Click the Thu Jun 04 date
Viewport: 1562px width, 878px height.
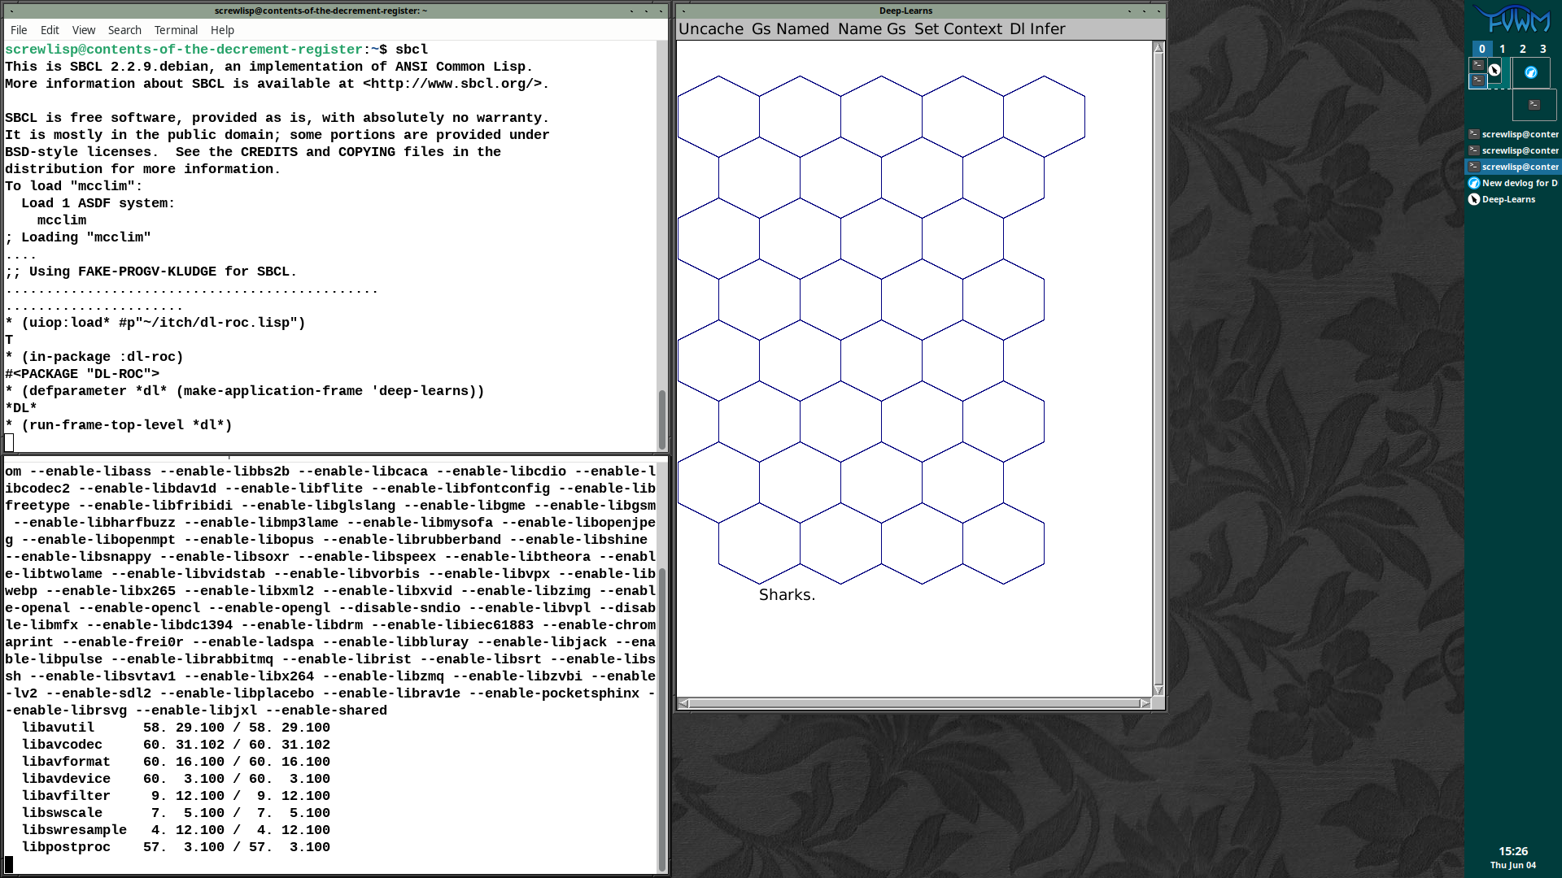tap(1513, 865)
